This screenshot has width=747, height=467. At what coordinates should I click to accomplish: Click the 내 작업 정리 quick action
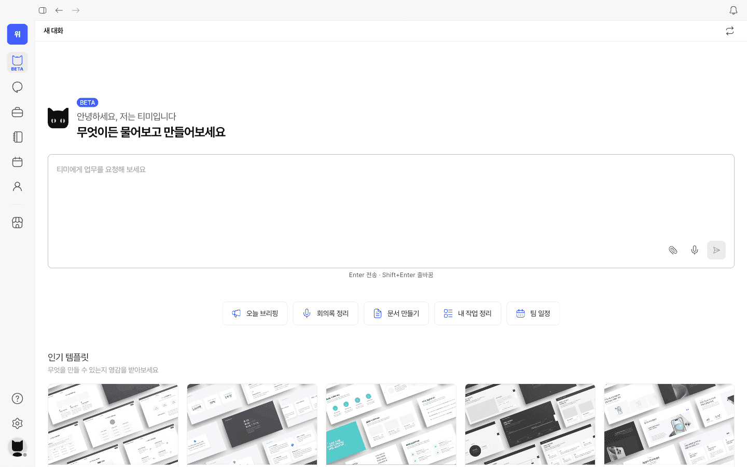tap(467, 313)
